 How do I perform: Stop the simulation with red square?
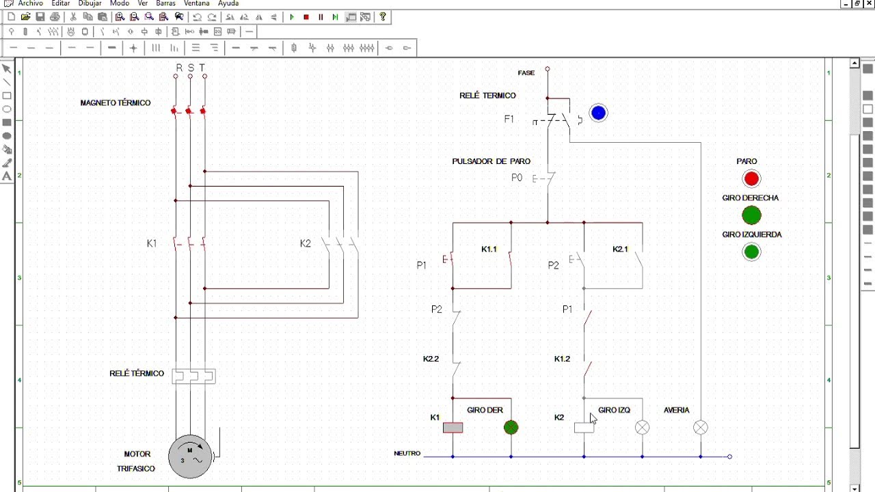coord(306,17)
